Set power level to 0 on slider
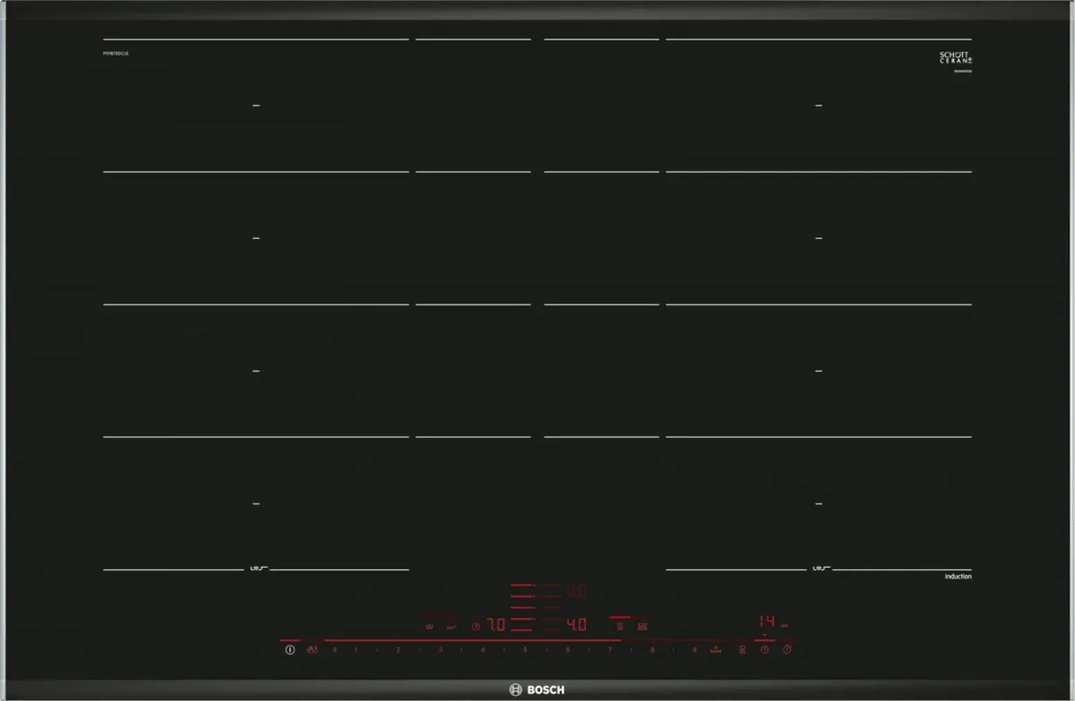Viewport: 1075px width, 701px height. pos(335,650)
